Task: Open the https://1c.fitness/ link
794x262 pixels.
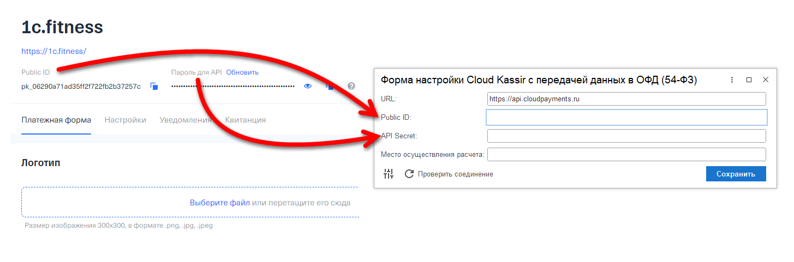Action: [54, 51]
